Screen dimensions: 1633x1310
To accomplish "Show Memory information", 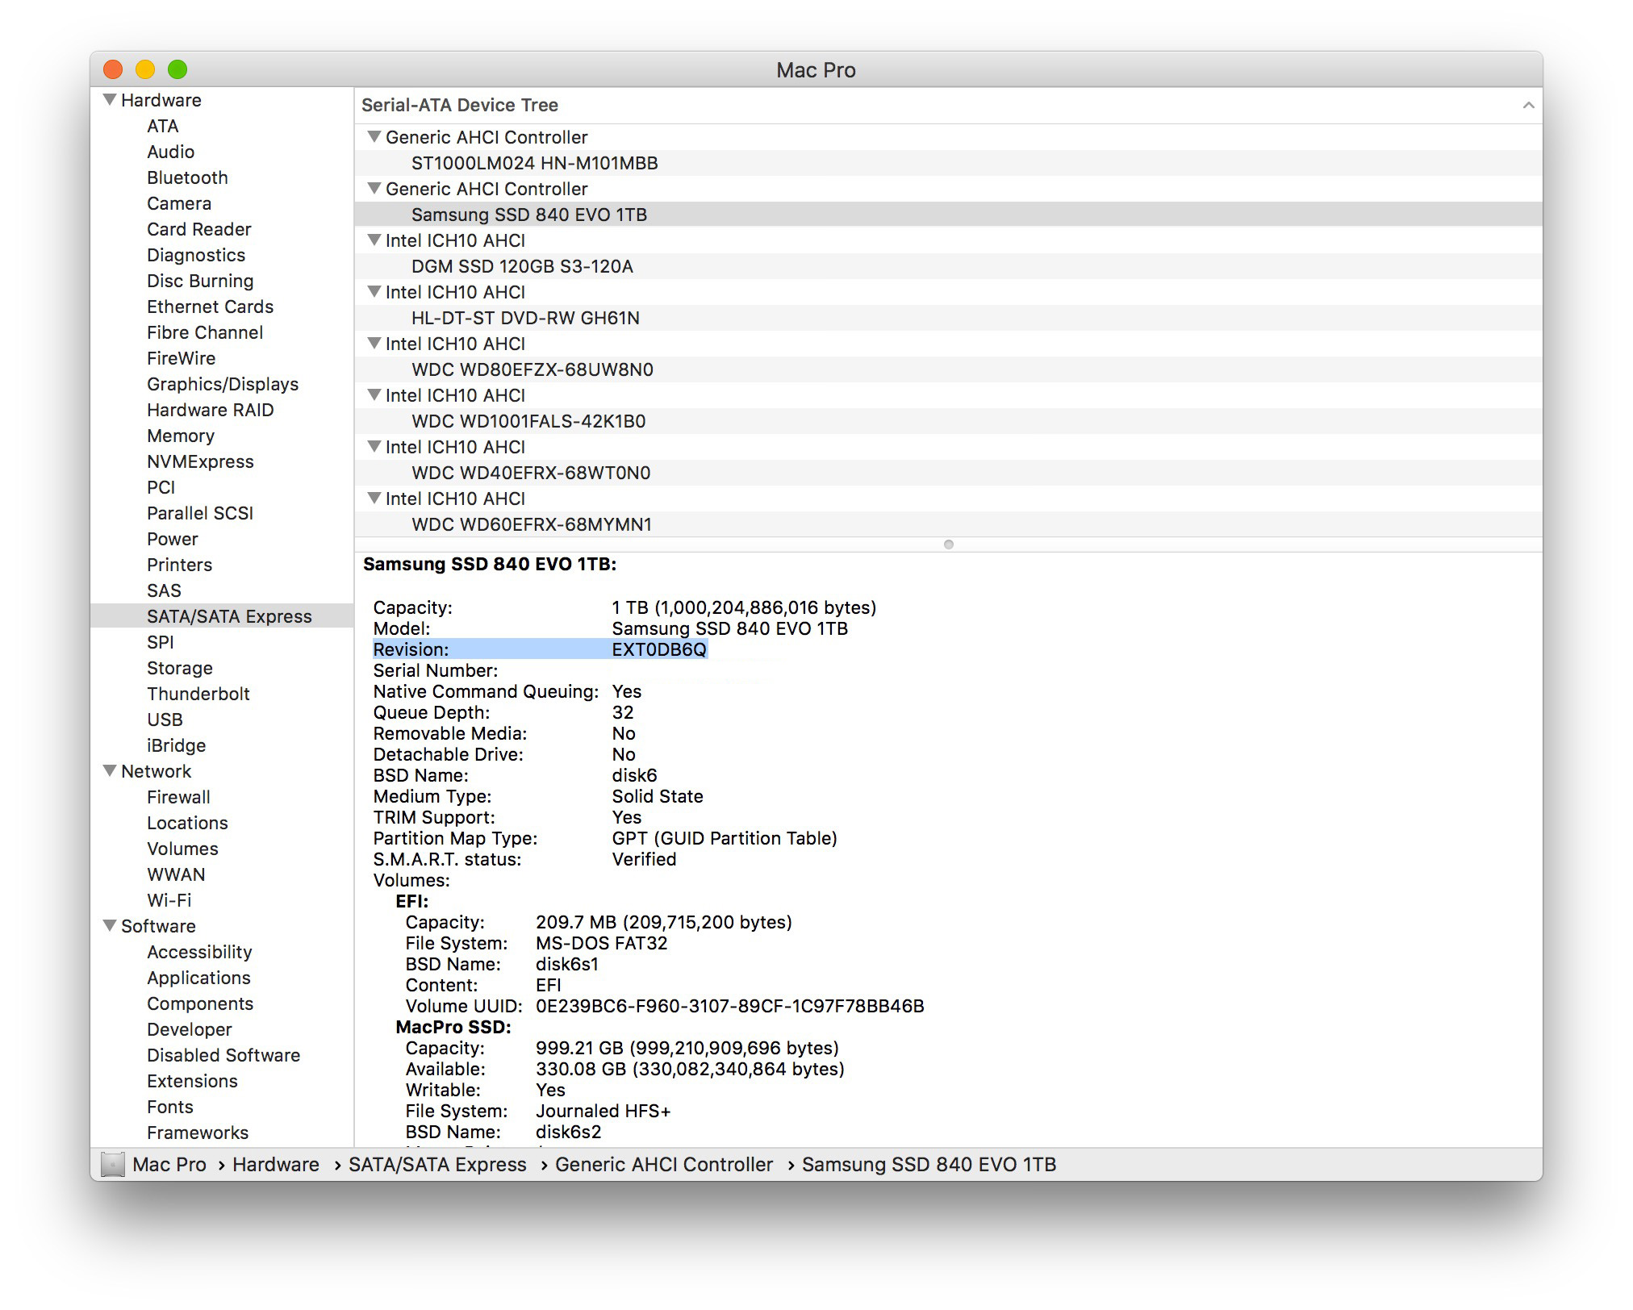I will coord(181,436).
